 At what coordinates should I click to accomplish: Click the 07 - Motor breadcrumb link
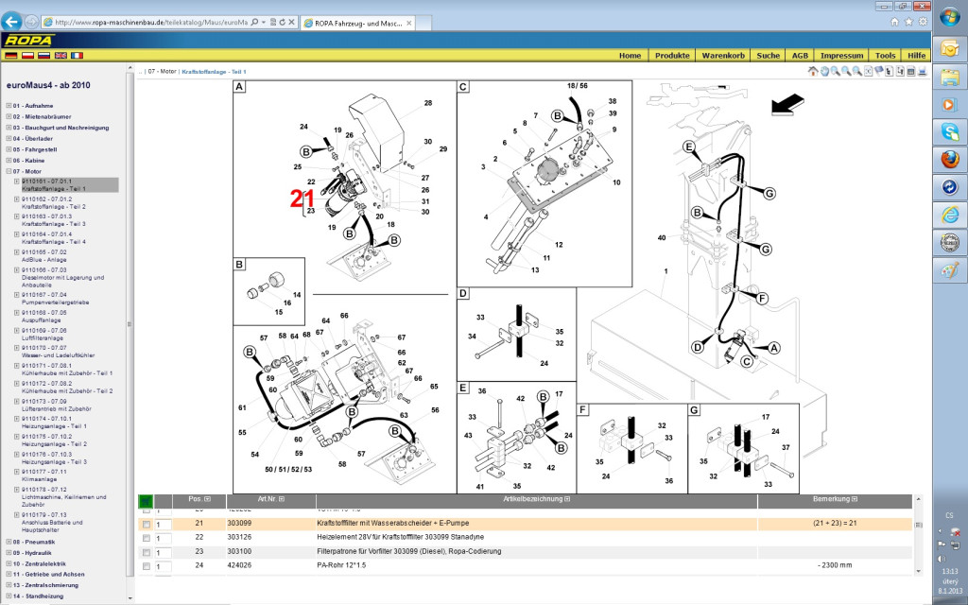coord(163,72)
